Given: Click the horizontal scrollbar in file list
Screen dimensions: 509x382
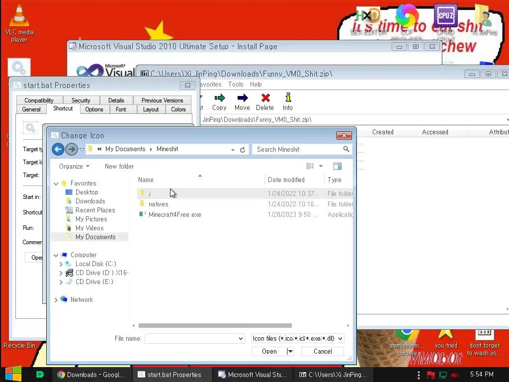Looking at the screenshot, I should tap(215, 325).
